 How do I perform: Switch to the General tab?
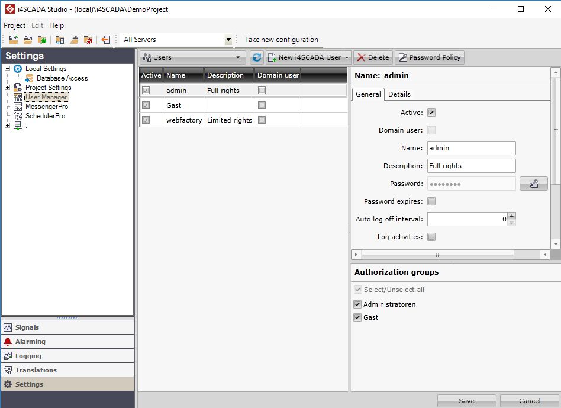[368, 94]
